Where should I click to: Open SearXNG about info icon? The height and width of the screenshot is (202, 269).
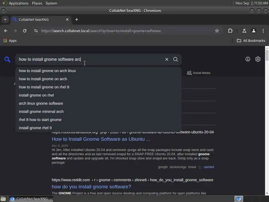[x=248, y=59]
